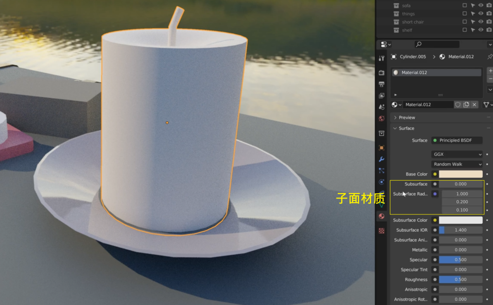493x305 pixels.
Task: Click the Subsurface Radius purple socket dot
Action: click(435, 194)
